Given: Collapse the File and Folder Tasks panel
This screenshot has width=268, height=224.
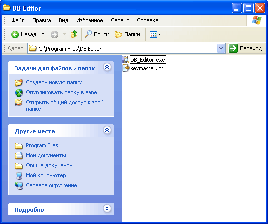Looking at the screenshot, I should [107, 67].
